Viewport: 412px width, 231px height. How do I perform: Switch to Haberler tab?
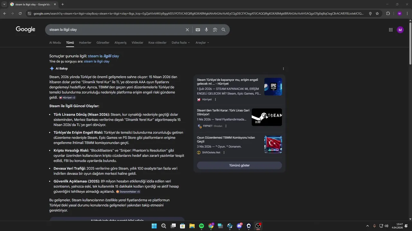[x=85, y=43]
